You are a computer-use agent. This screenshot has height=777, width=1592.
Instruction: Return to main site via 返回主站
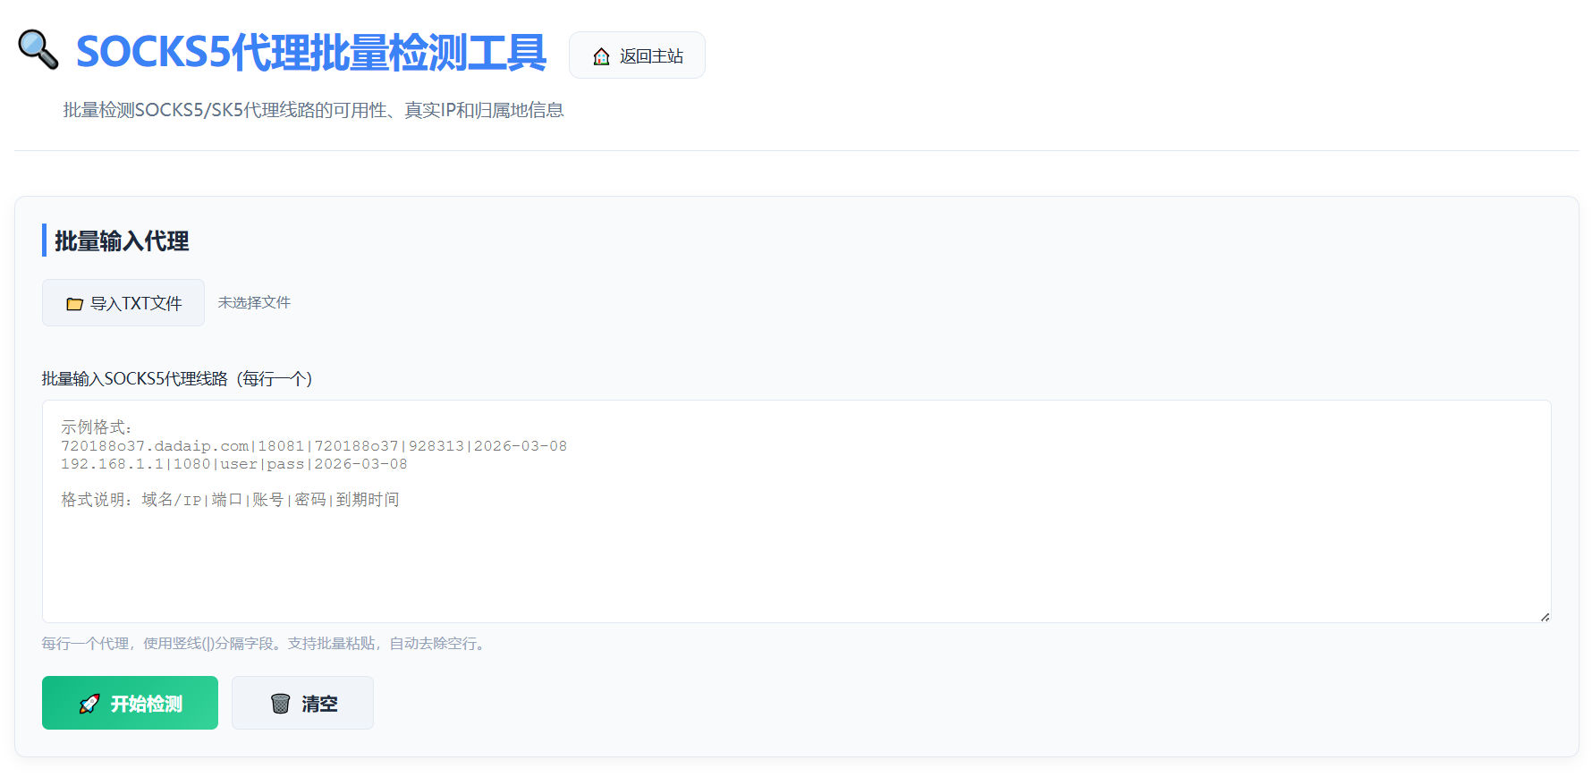click(637, 55)
